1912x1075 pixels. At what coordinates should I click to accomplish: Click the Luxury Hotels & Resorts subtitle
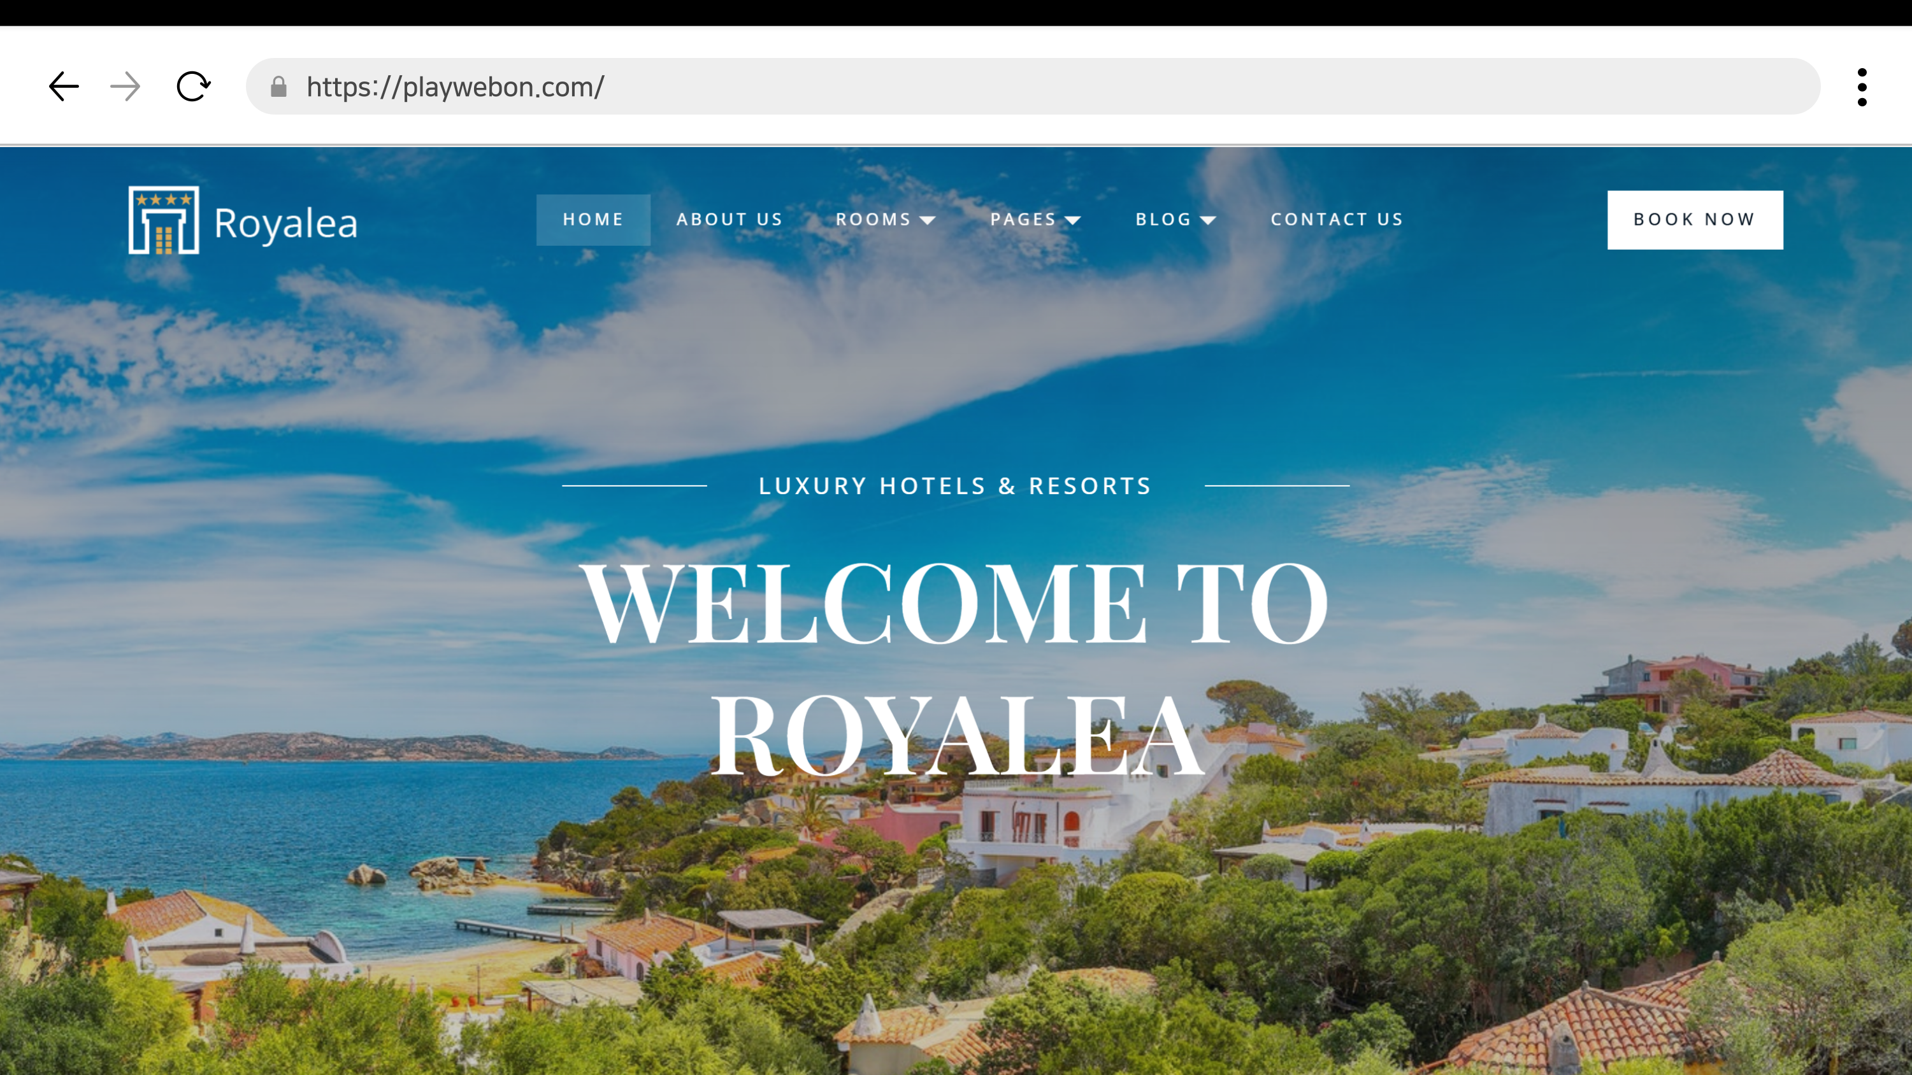point(955,486)
